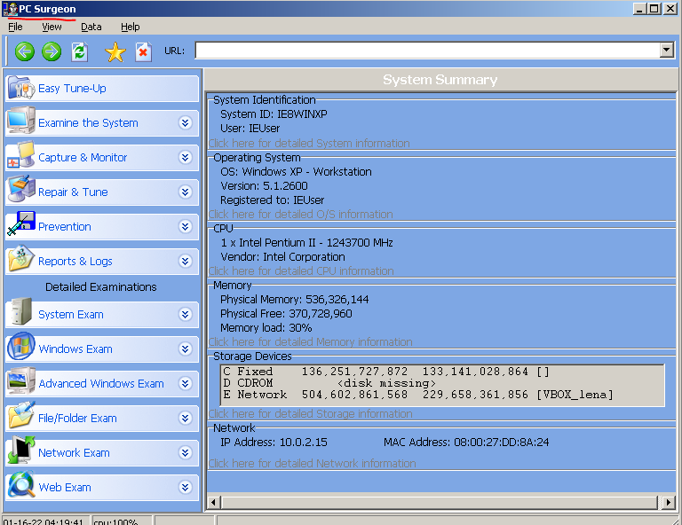Select the Network Exam label
Screen dimensions: 682x525
tap(74, 453)
